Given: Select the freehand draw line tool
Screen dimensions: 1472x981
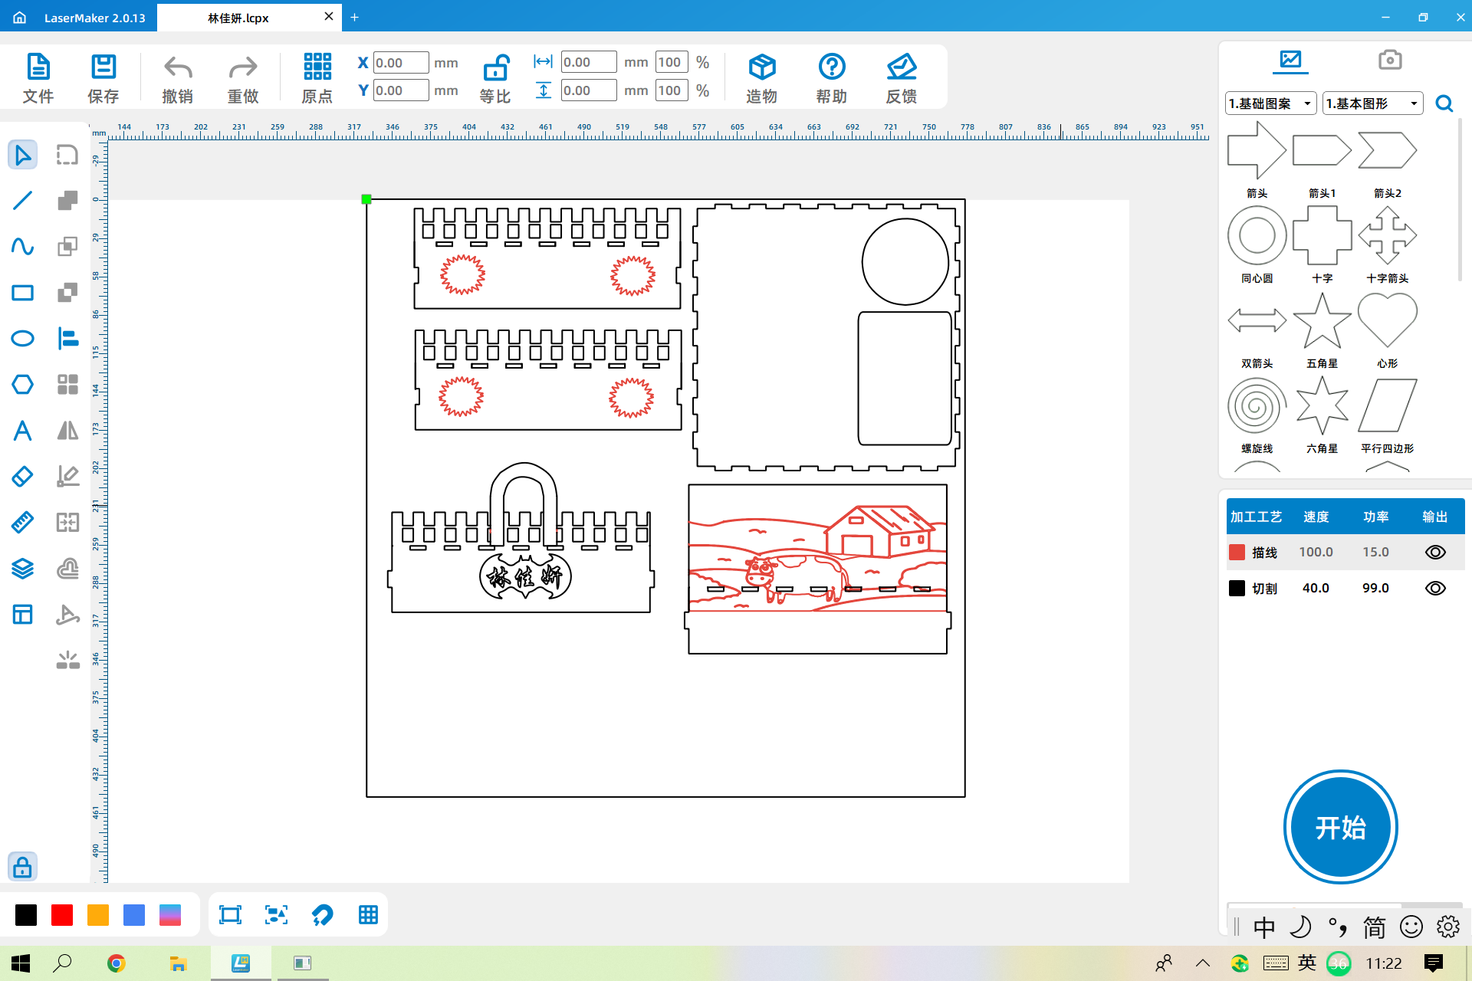Looking at the screenshot, I should (x=22, y=246).
